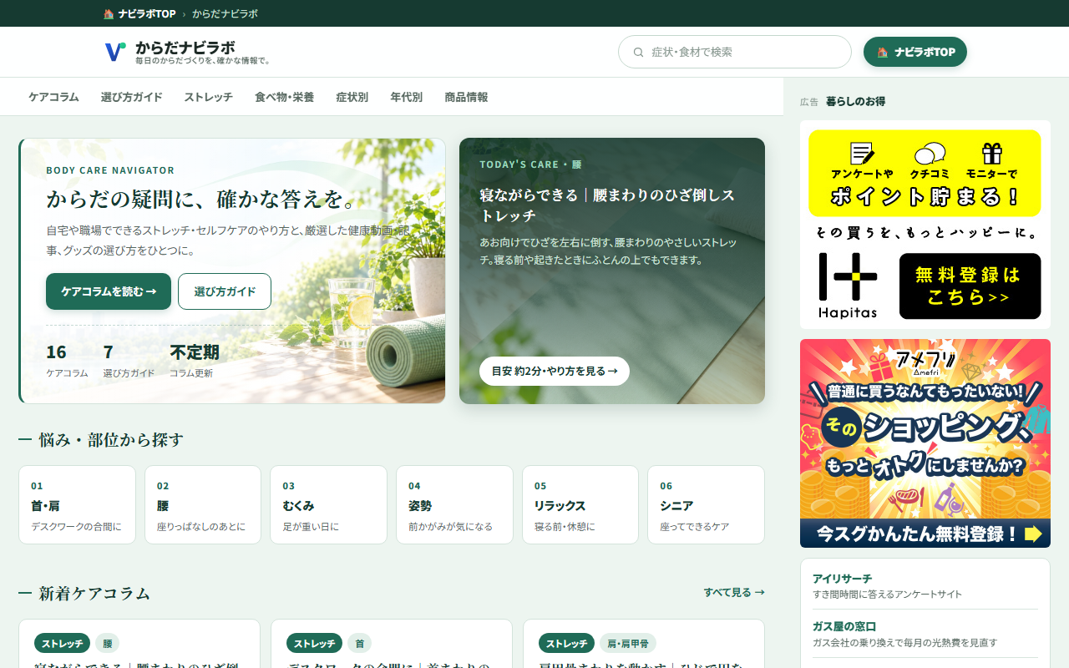Viewport: 1069px width, 668px height.
Task: Click the ストレッチ tag beside the 肩・肩甲骨 tag
Action: point(567,643)
